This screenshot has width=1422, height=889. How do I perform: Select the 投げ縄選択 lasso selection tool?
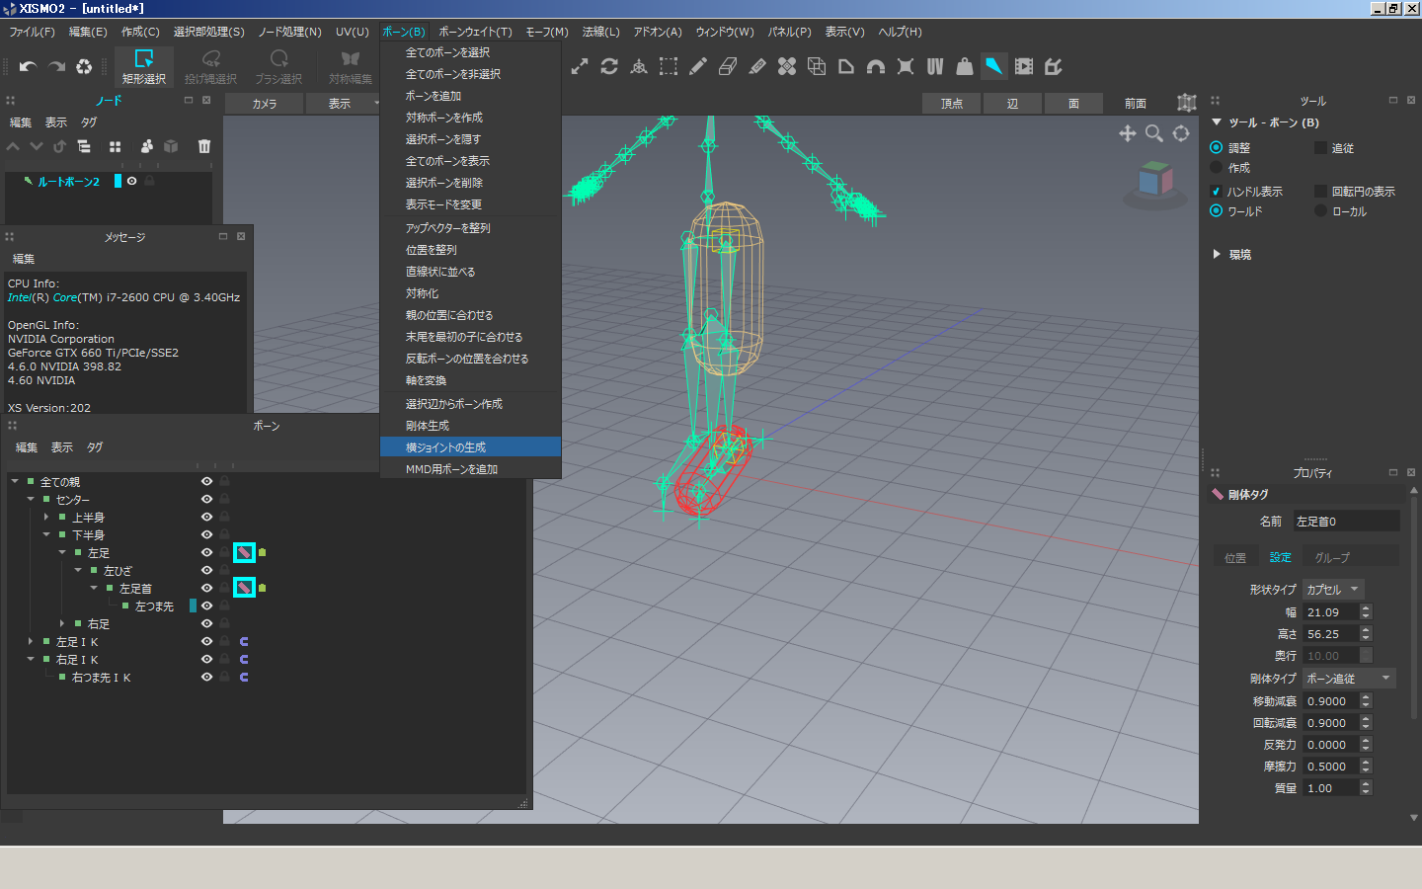(x=210, y=67)
